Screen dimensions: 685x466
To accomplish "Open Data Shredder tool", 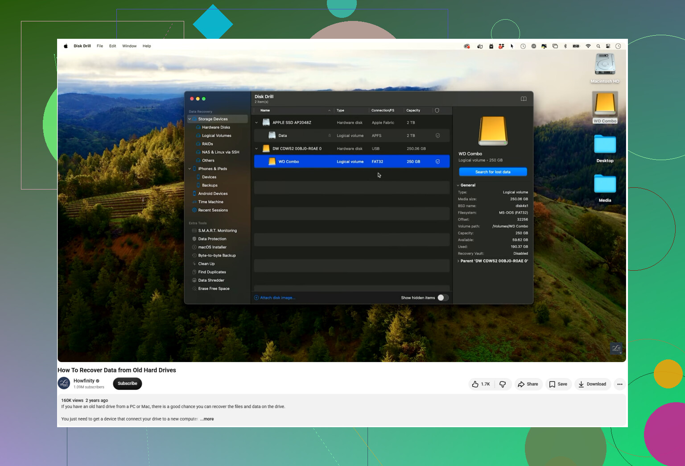I will pos(211,280).
